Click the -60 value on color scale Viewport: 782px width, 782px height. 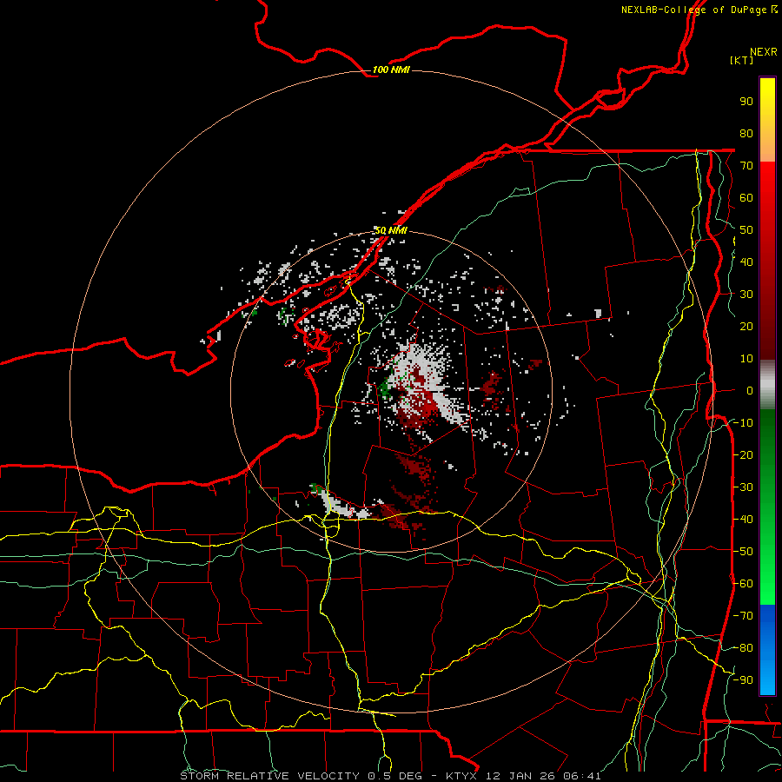(743, 584)
